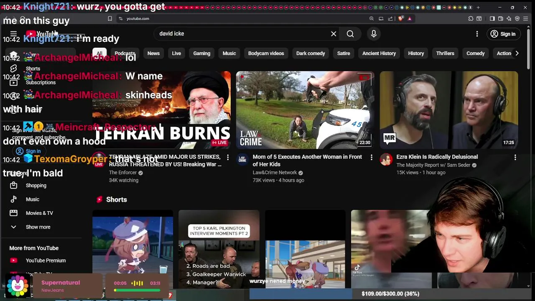Viewport: 535px width, 301px height.
Task: Select the News filter chip
Action: tap(153, 54)
